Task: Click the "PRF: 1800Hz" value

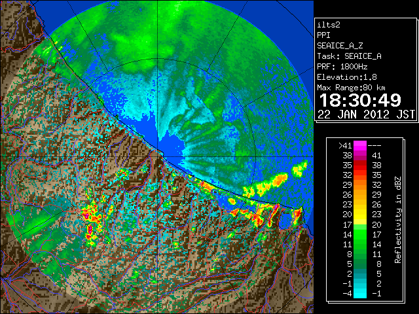Action: pos(342,67)
